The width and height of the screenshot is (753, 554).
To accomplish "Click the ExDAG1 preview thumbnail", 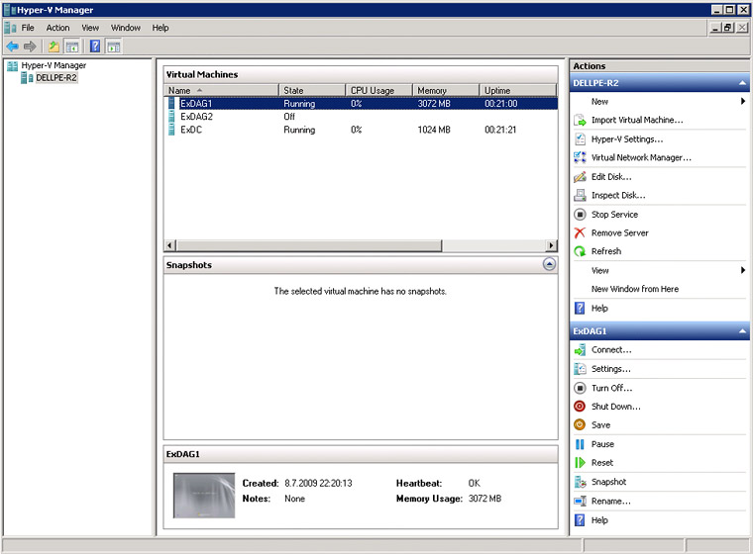I will coord(204,496).
